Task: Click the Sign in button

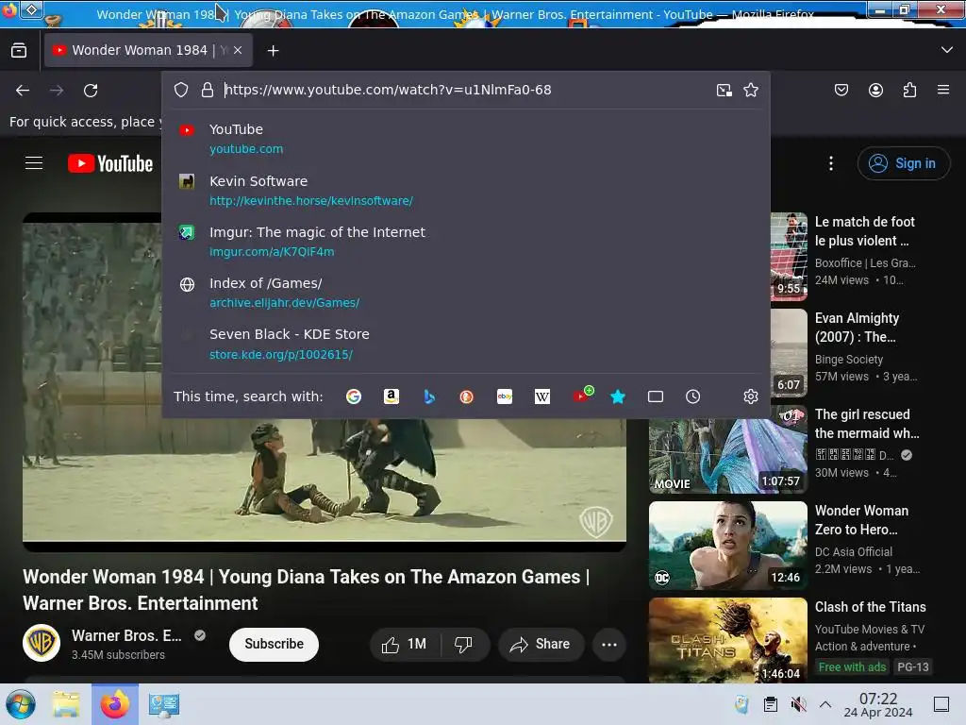Action: [904, 163]
